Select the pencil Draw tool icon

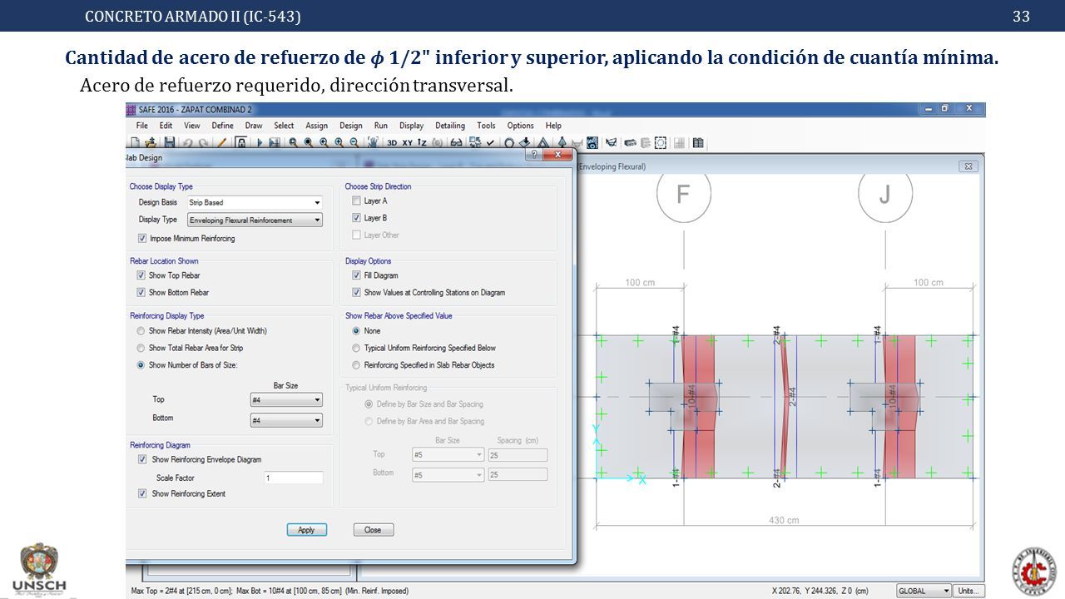click(220, 142)
